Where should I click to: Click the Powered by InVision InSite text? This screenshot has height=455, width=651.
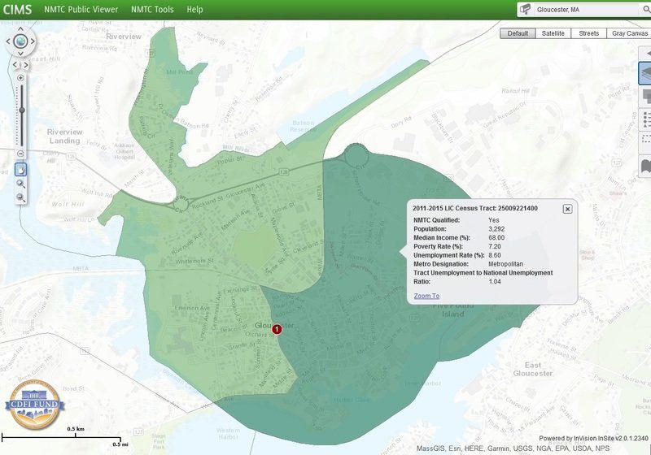(593, 438)
